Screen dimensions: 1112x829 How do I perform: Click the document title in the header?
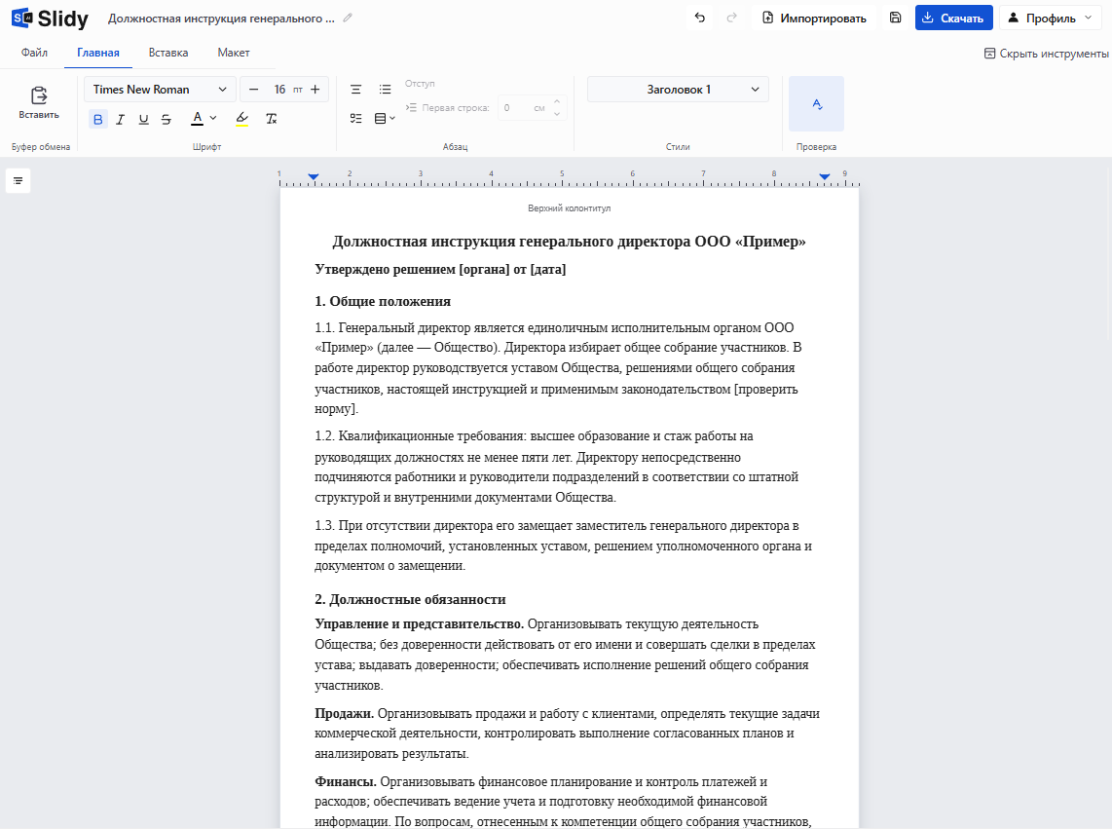click(x=221, y=19)
